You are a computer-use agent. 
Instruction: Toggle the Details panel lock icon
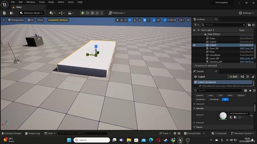(253, 77)
